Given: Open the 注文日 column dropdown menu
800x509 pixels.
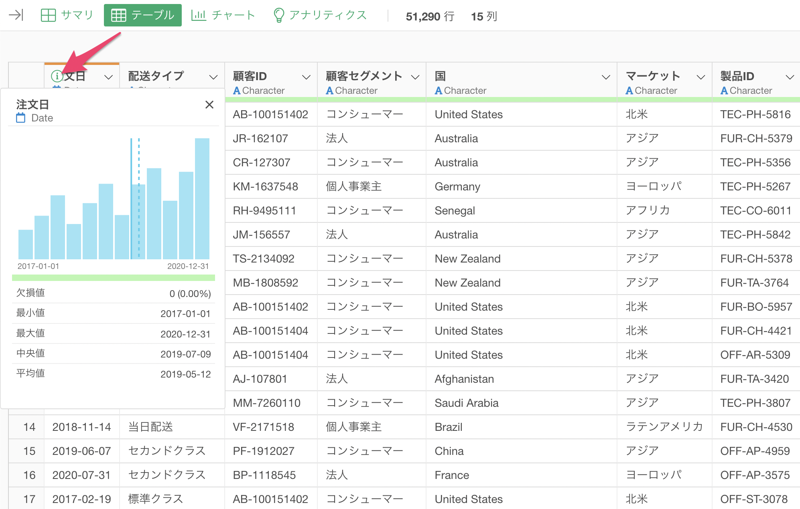Looking at the screenshot, I should tap(108, 77).
